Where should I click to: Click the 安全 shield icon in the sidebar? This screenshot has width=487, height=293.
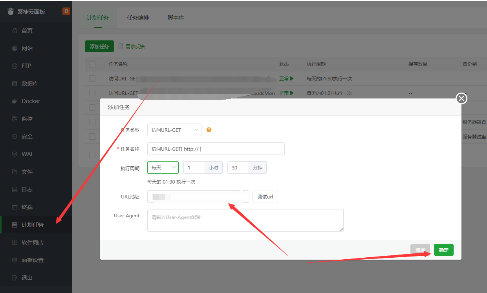pyautogui.click(x=15, y=136)
